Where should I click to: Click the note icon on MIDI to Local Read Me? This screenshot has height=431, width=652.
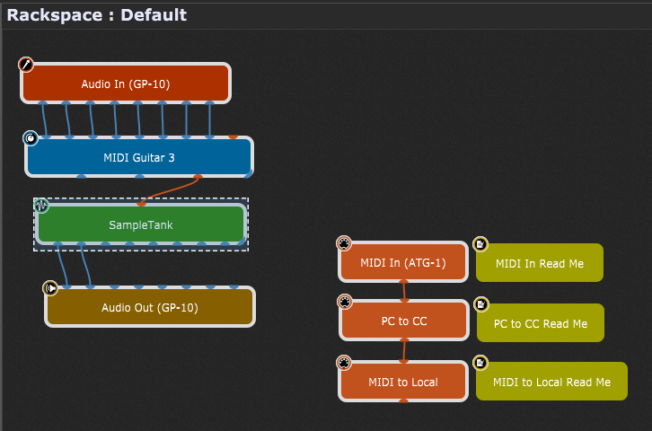pos(481,363)
